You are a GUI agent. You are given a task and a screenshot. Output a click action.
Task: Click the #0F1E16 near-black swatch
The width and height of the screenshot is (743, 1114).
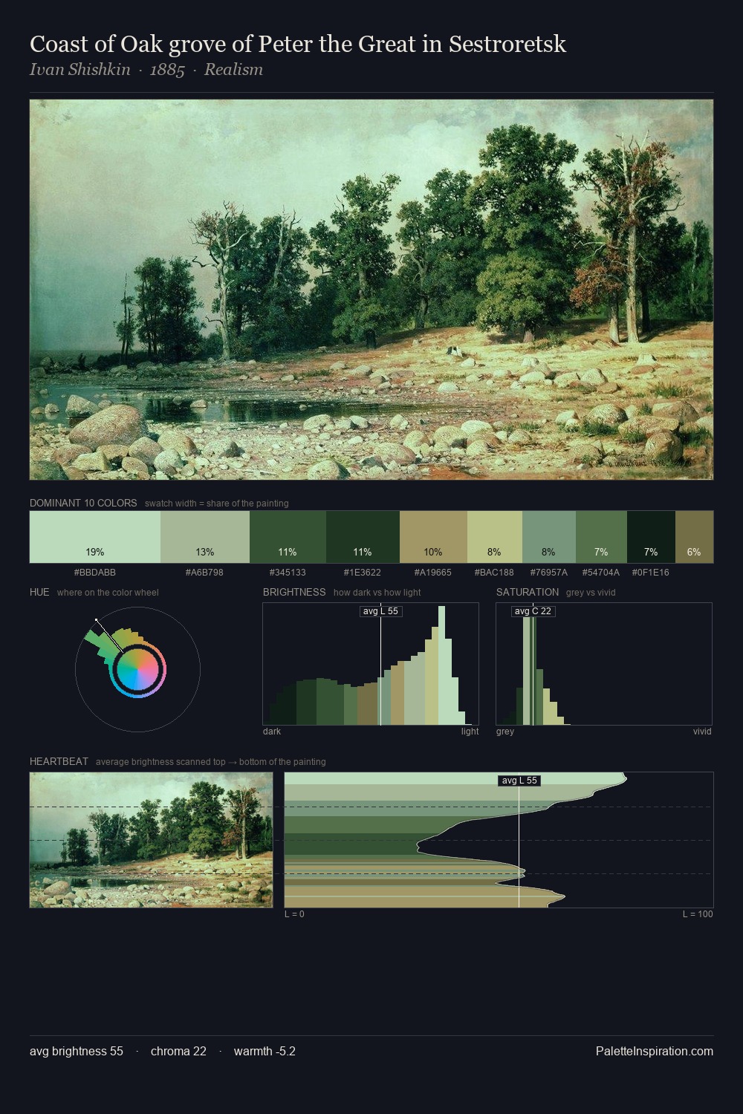tap(651, 537)
